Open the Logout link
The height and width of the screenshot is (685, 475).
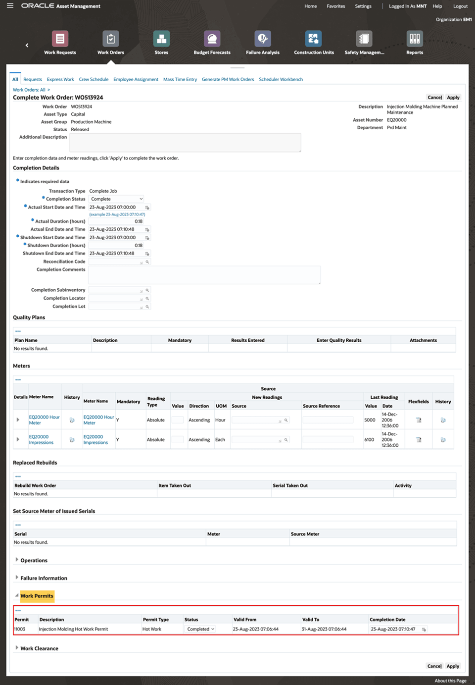coord(460,6)
